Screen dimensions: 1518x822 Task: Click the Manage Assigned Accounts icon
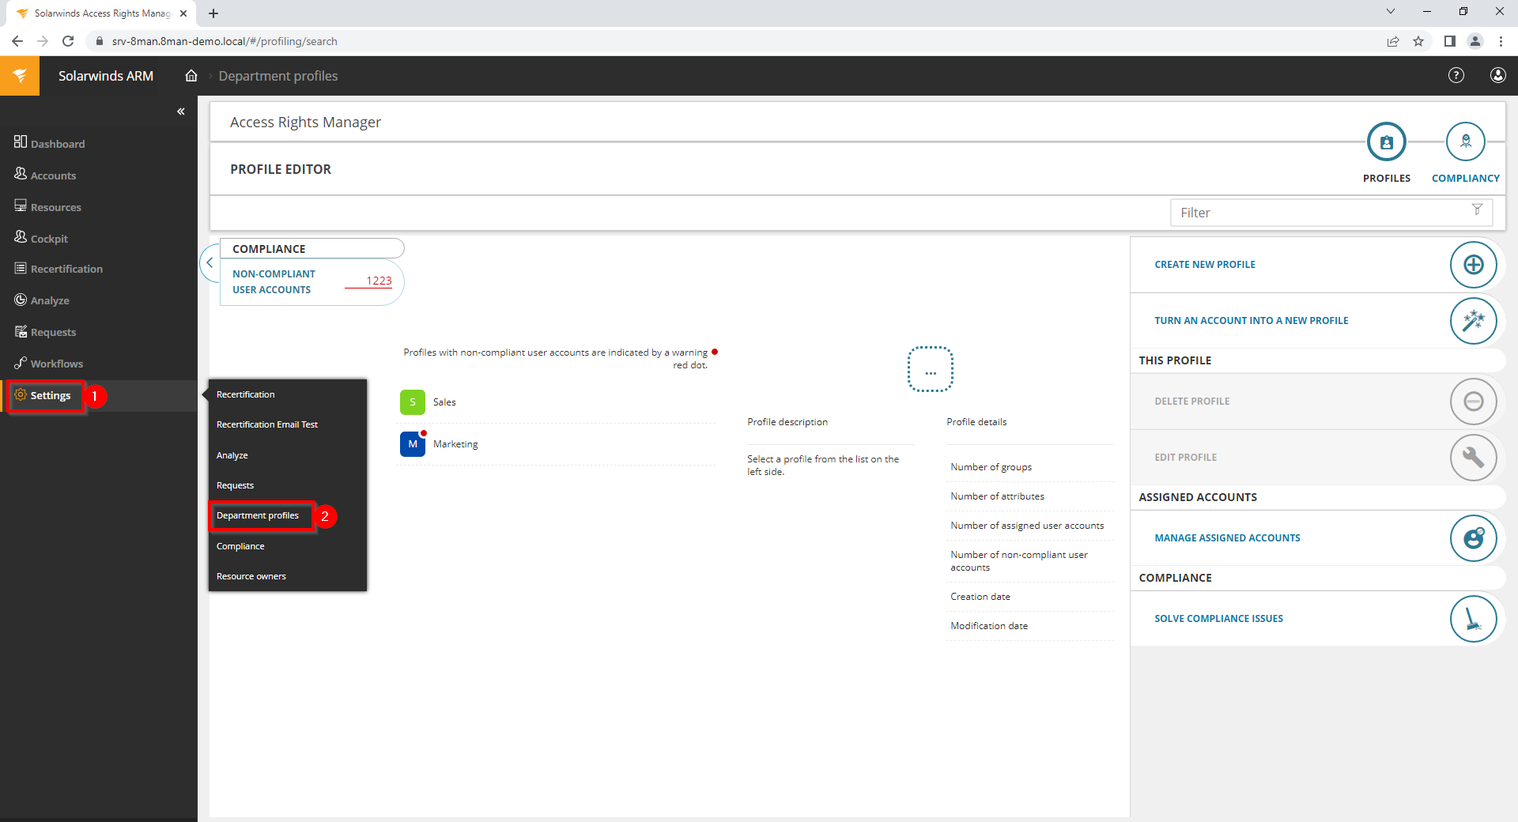(1473, 538)
